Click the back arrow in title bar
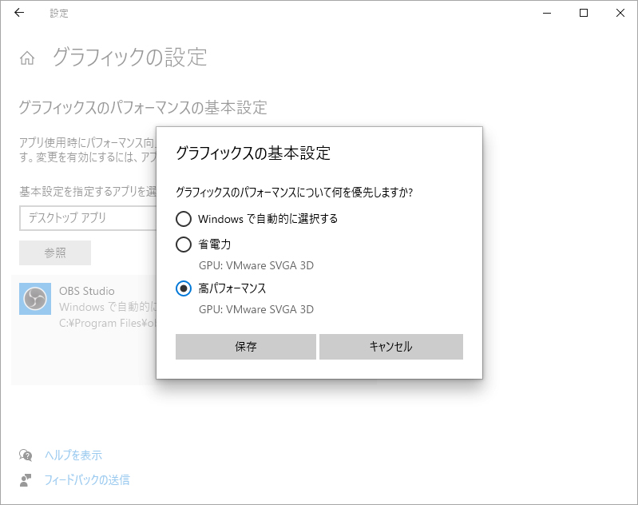Screen dimensions: 638x505 click(x=19, y=13)
